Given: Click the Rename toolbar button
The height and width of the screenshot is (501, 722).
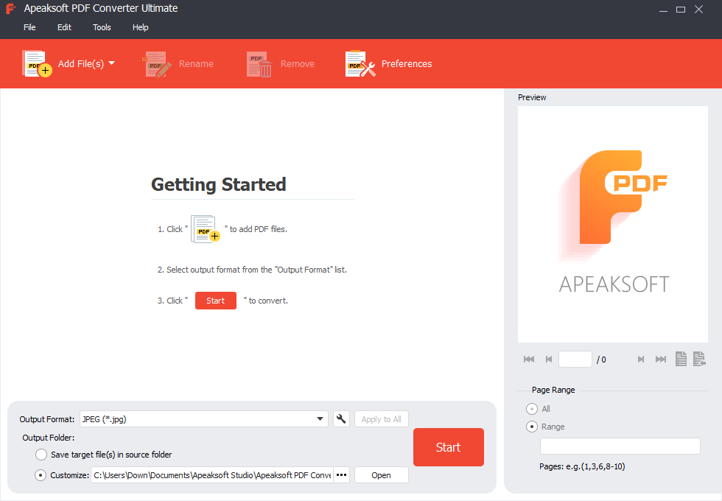Looking at the screenshot, I should (x=178, y=63).
